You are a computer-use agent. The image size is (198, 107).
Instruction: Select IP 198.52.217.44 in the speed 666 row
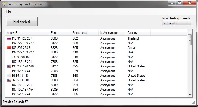tap(21, 94)
